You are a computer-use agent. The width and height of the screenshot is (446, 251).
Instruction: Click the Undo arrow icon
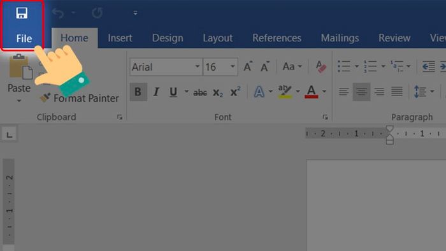(x=58, y=13)
